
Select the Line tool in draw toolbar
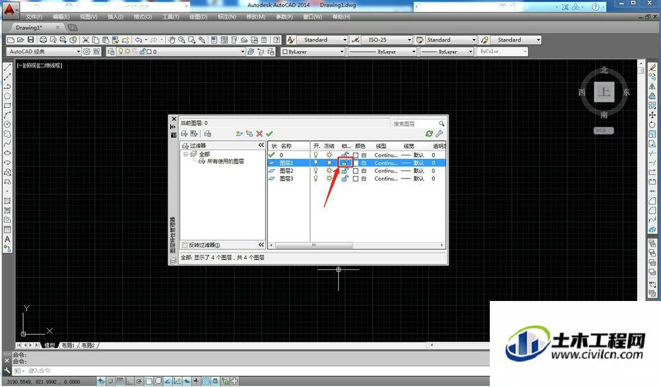(7, 67)
